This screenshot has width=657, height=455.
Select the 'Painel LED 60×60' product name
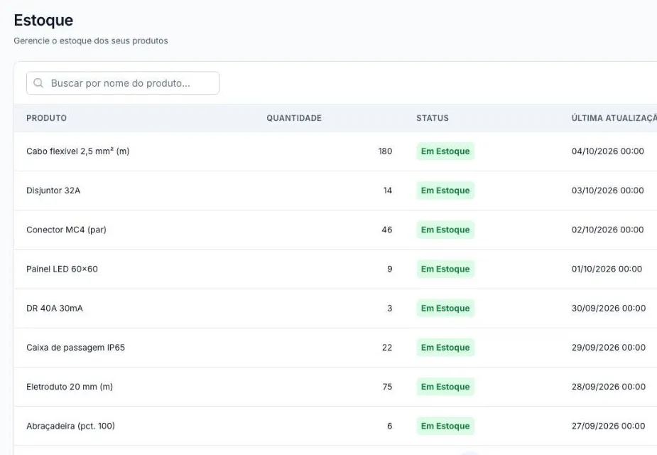click(x=62, y=269)
